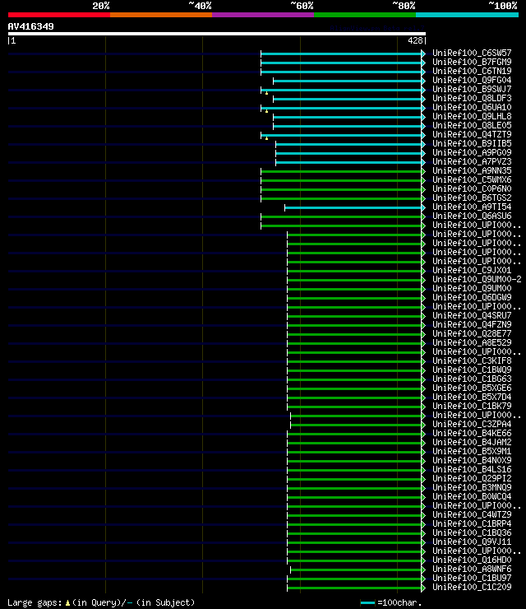Select the UniRef100_C1BWQ9 label
The width and height of the screenshot is (526, 609).
click(472, 370)
